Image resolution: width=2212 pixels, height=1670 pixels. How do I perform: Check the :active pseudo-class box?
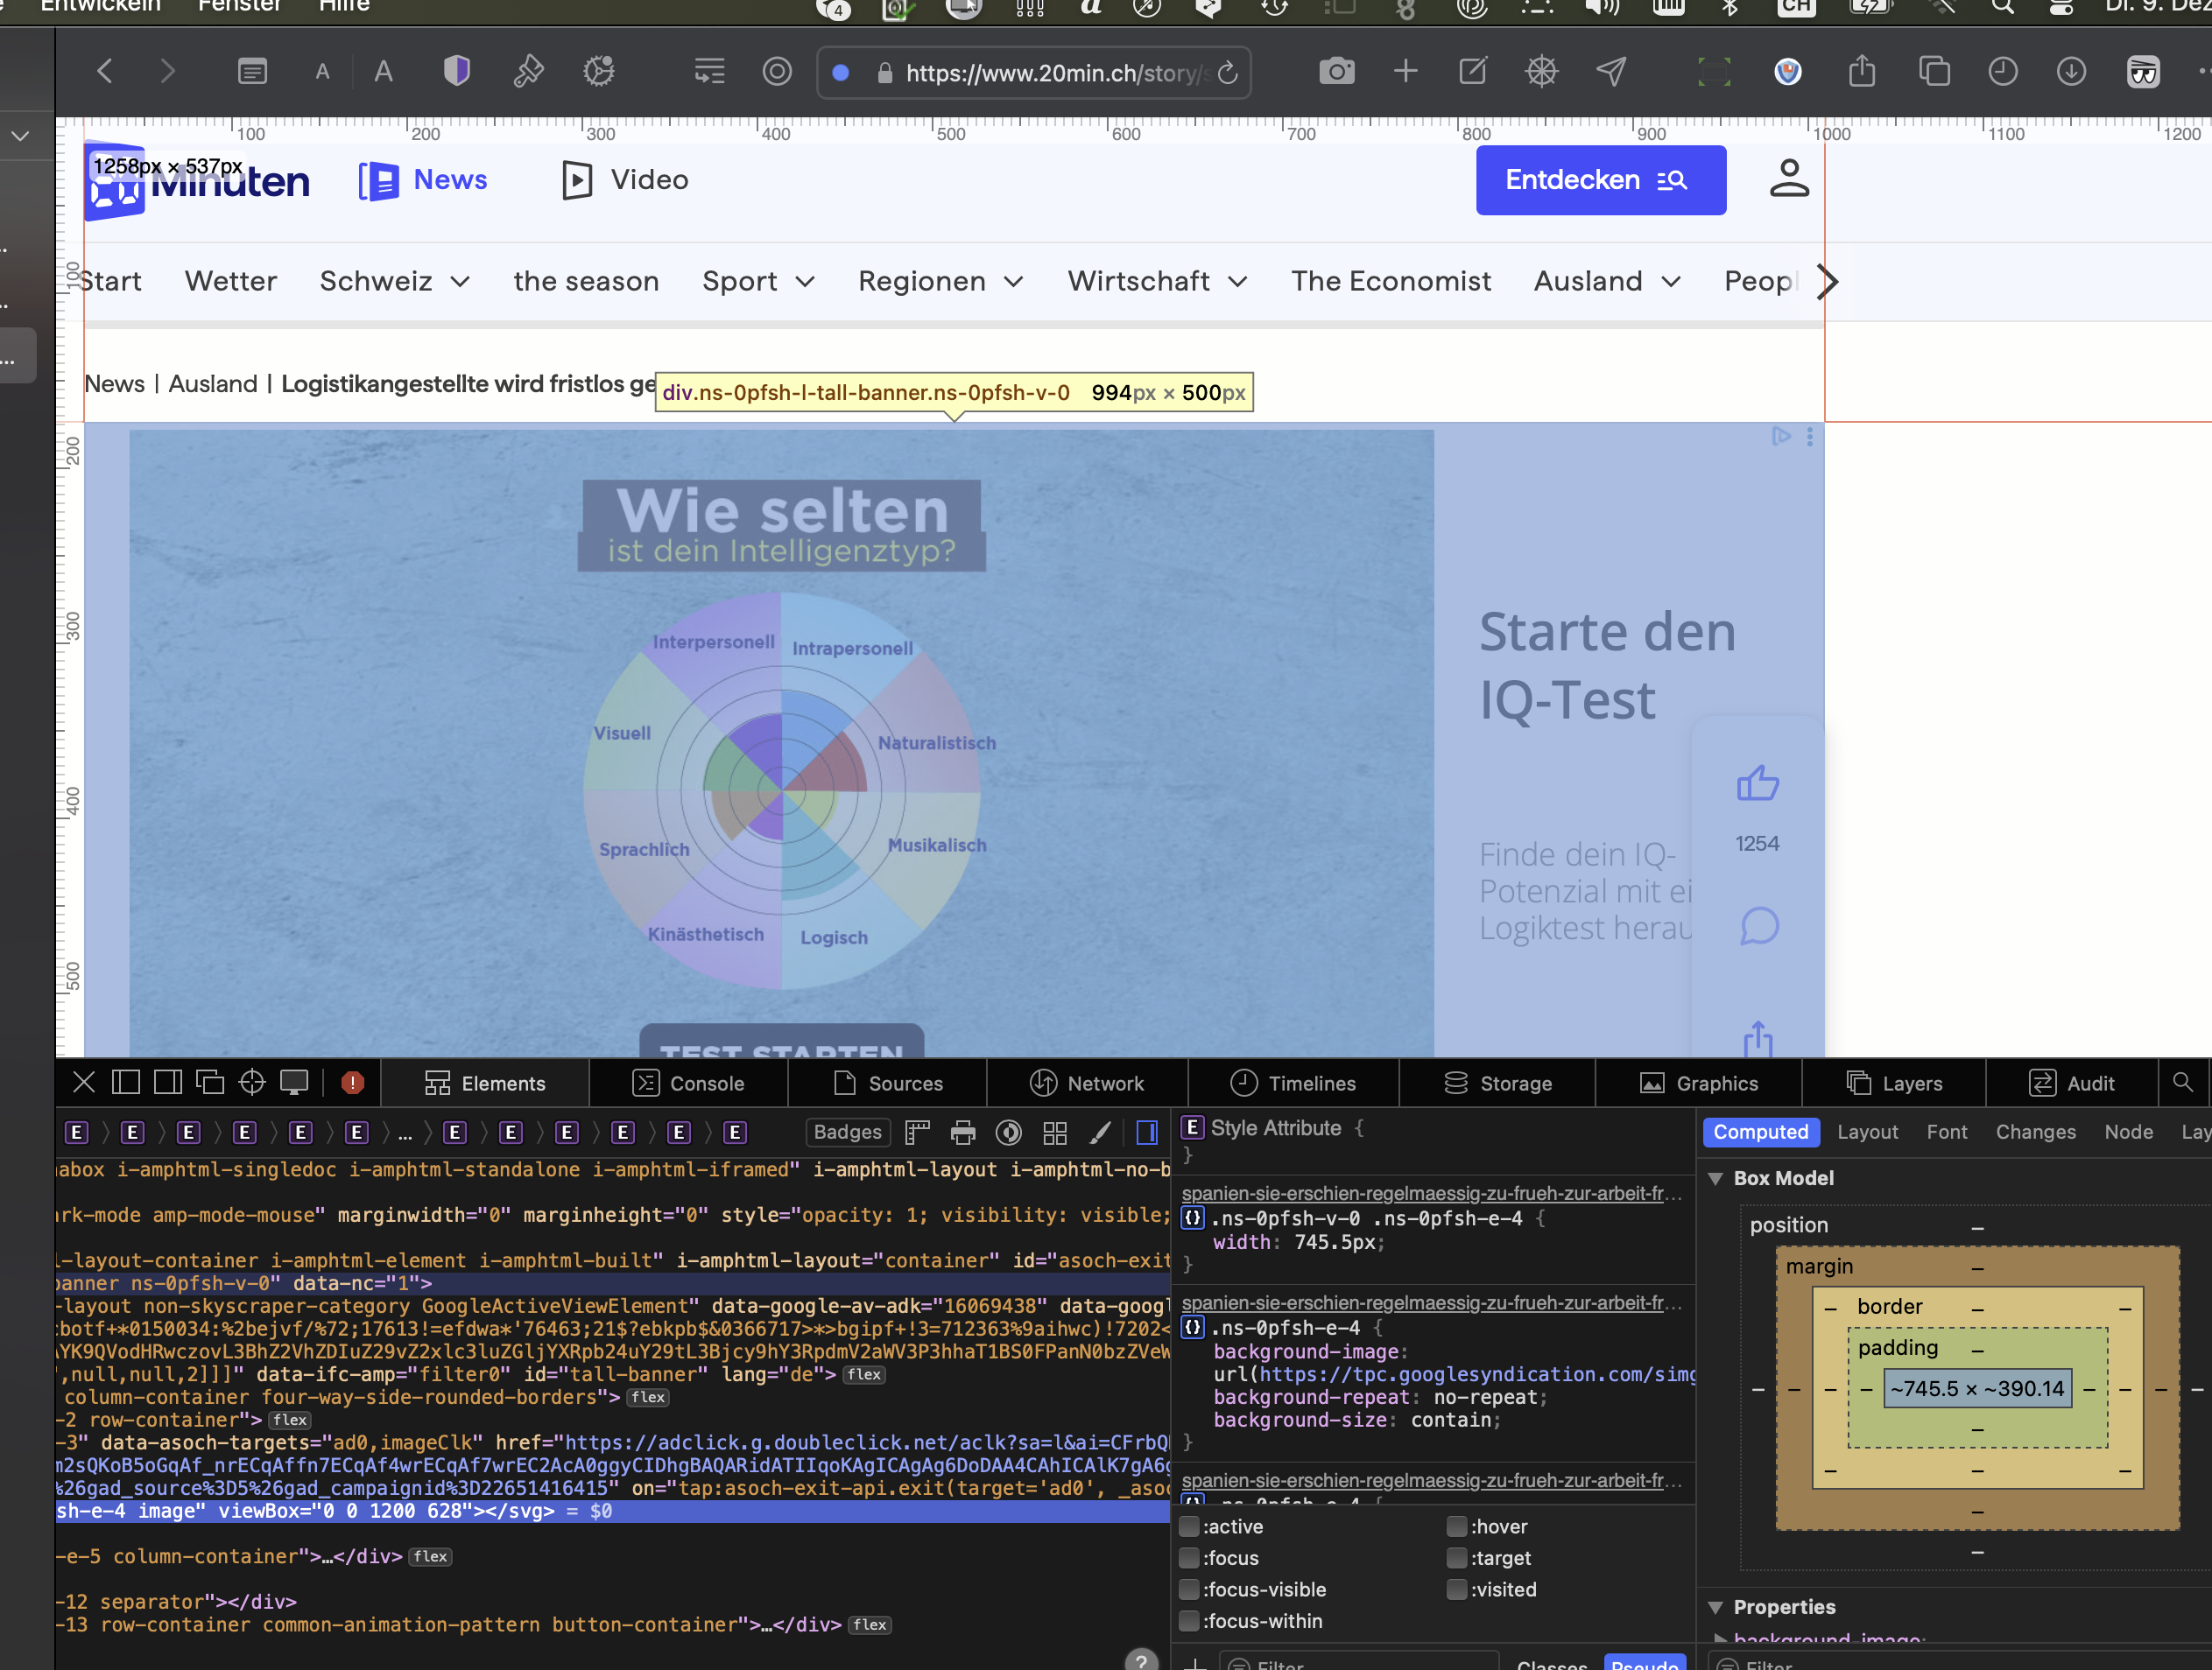tap(1189, 1526)
